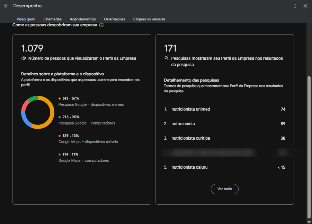The height and width of the screenshot is (224, 312).
Task: Open the three-dot more options menu
Action: pyautogui.click(x=295, y=6)
